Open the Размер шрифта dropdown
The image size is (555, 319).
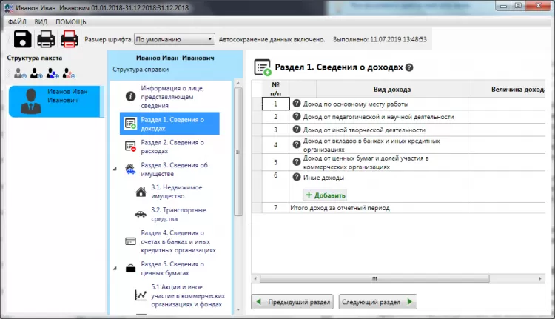click(x=175, y=39)
